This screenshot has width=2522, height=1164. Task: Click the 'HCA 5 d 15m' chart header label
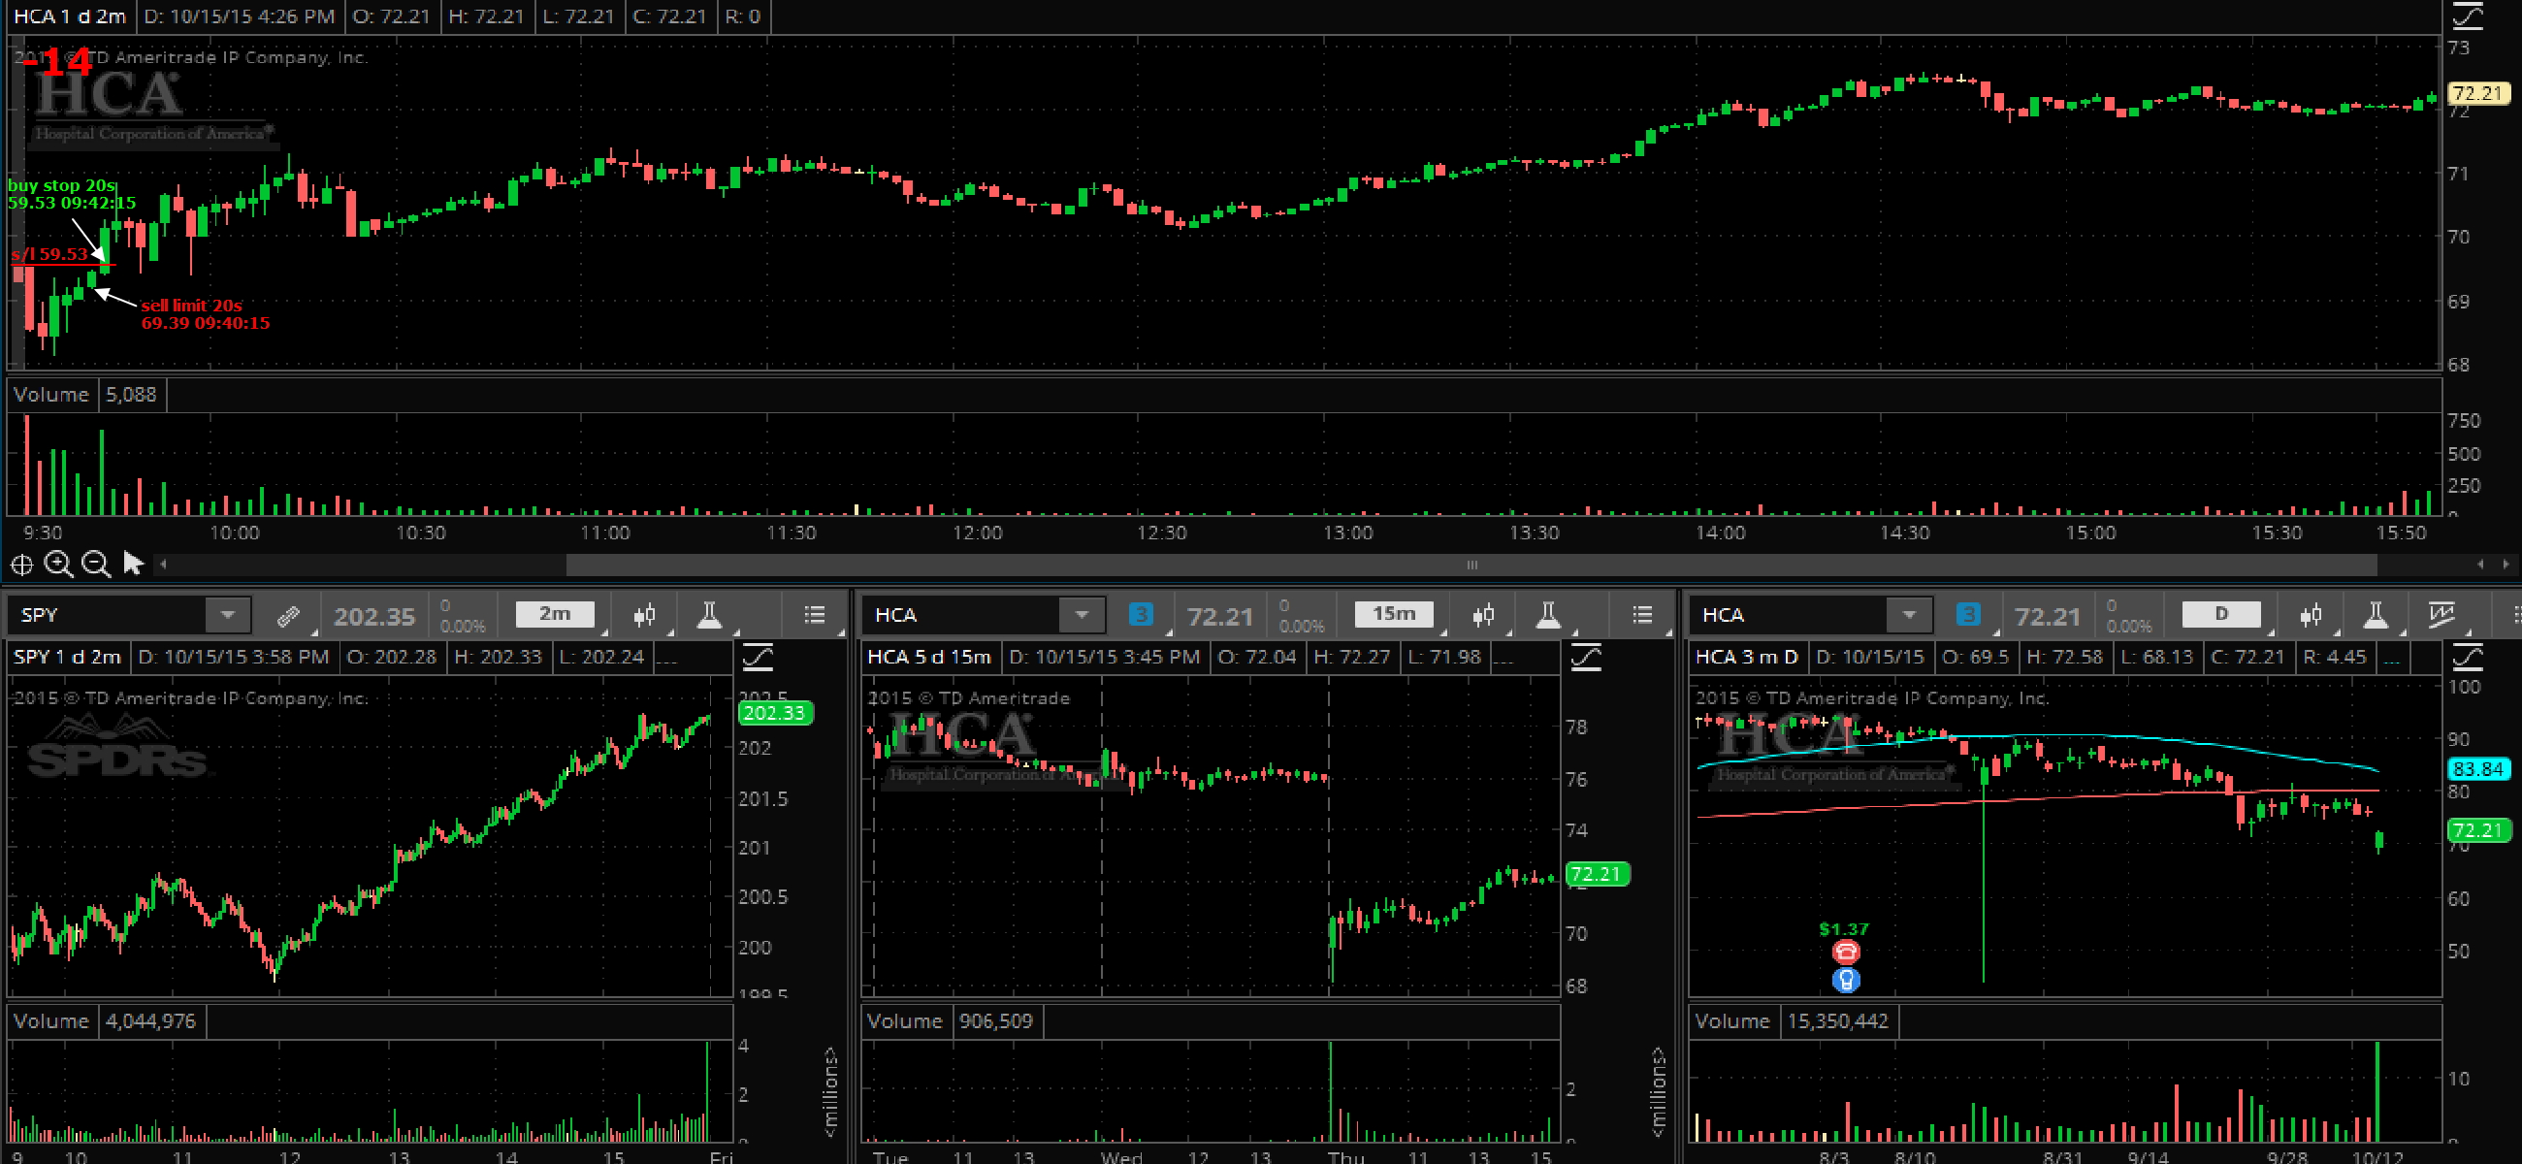tap(929, 657)
